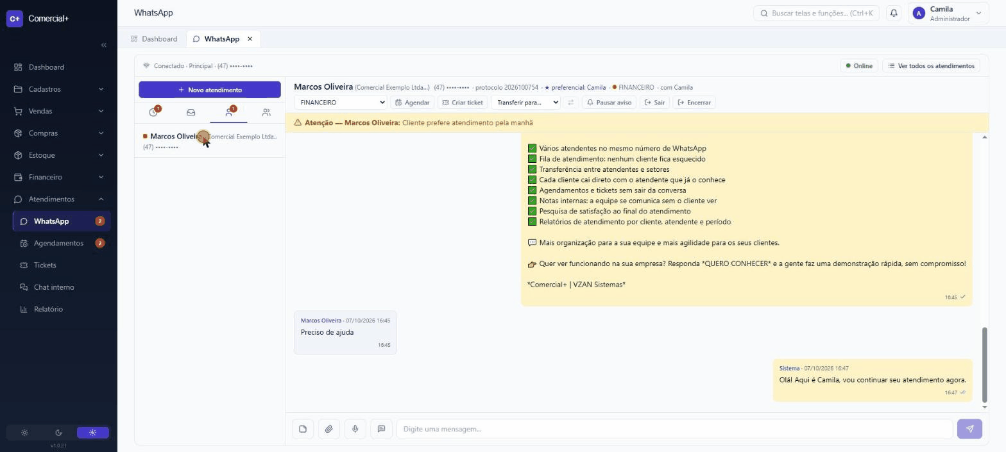Screen dimensions: 1006x452
Task: Click the Sair button
Action: 654,103
